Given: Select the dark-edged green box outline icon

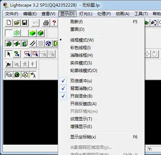Looking at the screenshot, I should pyautogui.click(x=41, y=33).
